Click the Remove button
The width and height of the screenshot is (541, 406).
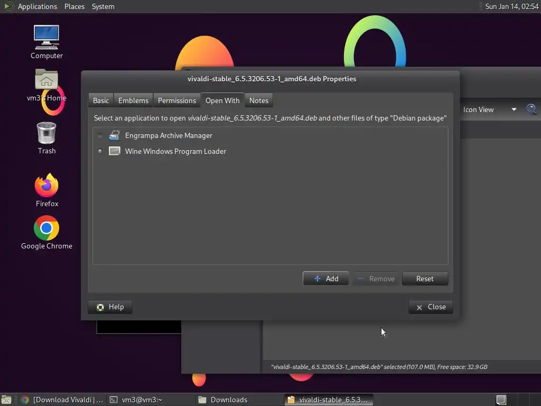[x=376, y=279]
